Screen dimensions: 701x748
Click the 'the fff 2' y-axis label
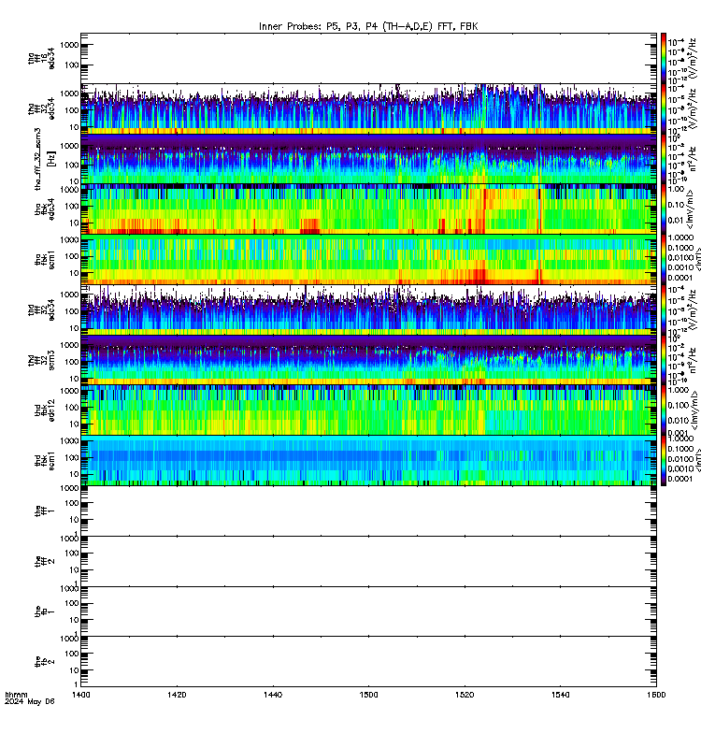[x=45, y=561]
